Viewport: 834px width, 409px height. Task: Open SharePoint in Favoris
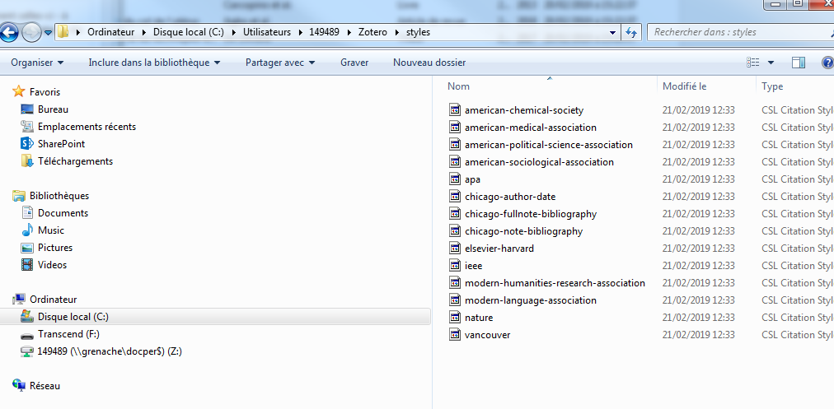pos(61,144)
